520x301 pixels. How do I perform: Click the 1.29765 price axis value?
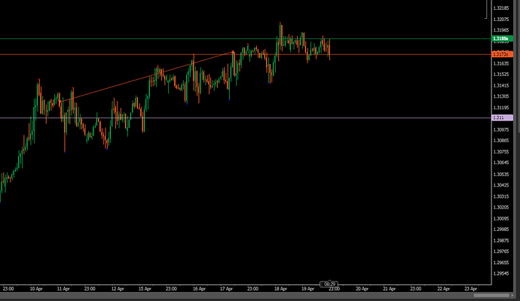[501, 251]
